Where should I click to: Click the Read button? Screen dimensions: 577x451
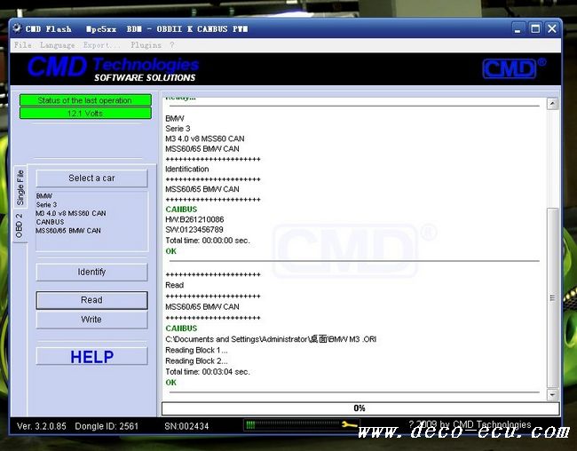click(91, 300)
